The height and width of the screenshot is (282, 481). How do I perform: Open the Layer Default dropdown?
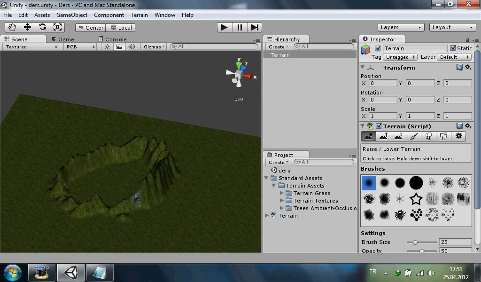point(454,57)
